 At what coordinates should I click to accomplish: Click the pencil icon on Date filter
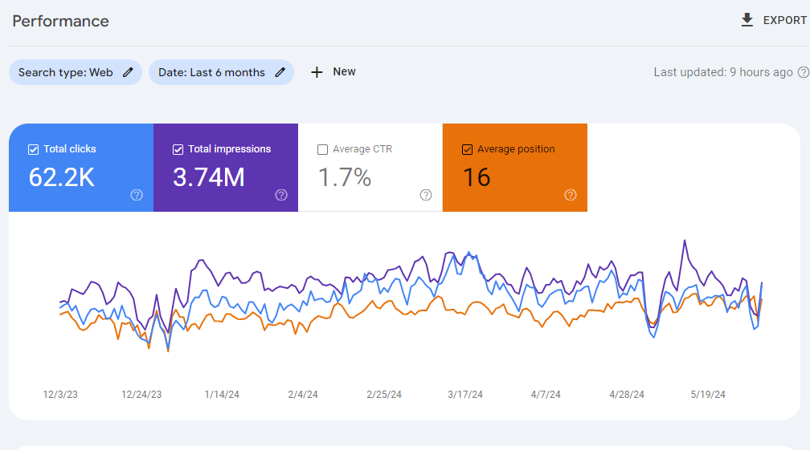(x=280, y=72)
